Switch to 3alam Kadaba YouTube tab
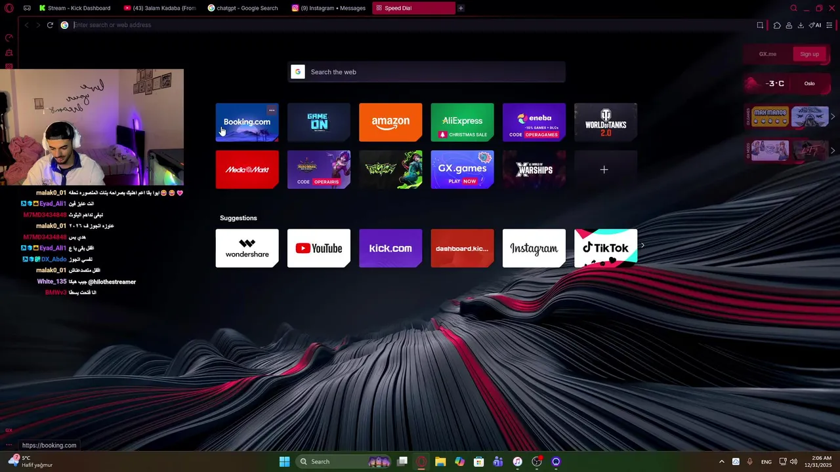840x472 pixels. click(x=159, y=8)
